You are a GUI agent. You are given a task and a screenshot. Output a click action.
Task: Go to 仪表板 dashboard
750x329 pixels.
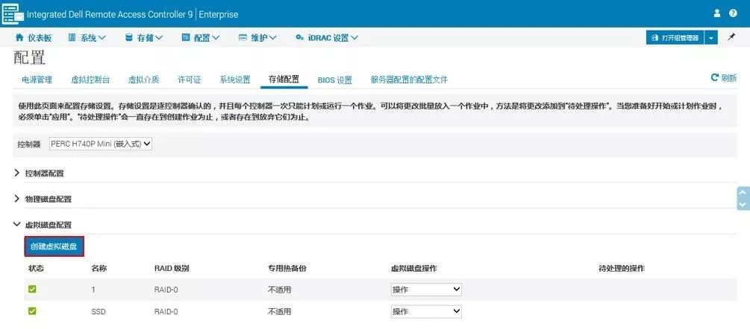click(34, 38)
